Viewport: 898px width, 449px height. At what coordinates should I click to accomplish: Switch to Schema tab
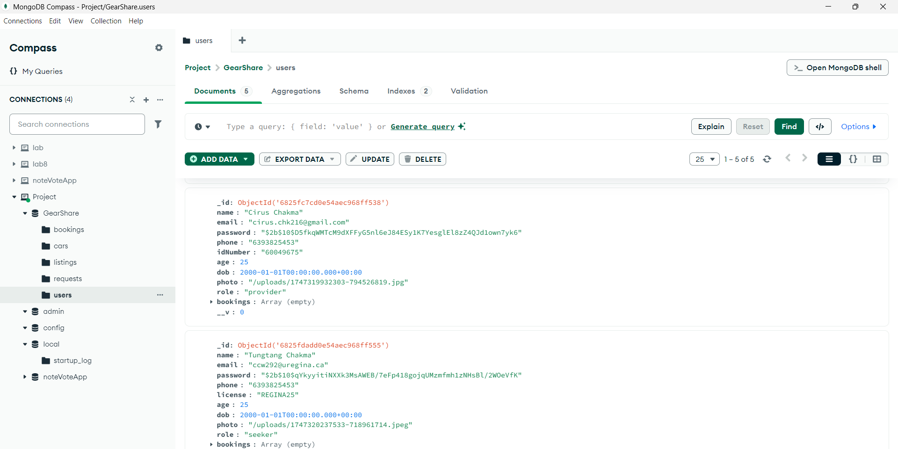354,91
